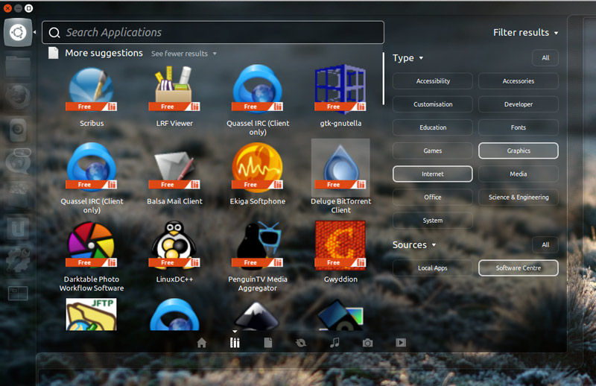Open the Scribus app icon
The image size is (596, 386).
[x=91, y=89]
